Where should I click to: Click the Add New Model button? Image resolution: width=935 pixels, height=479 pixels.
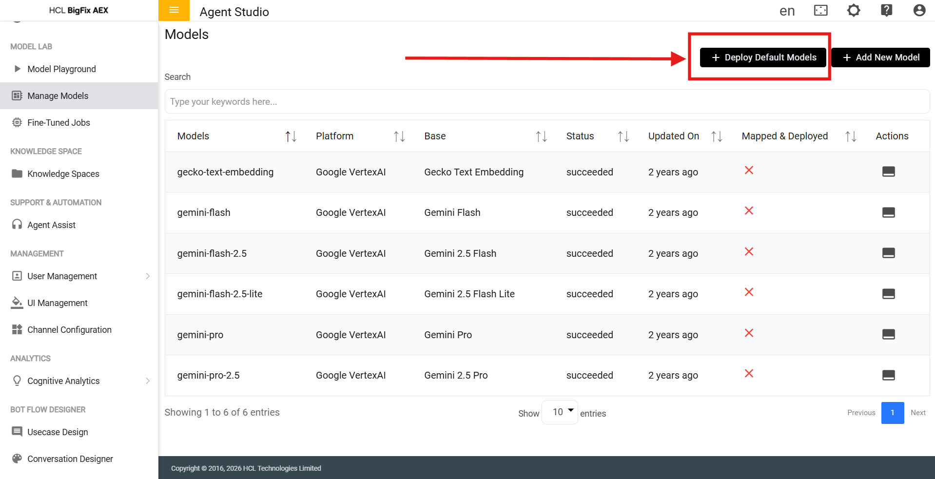[880, 57]
